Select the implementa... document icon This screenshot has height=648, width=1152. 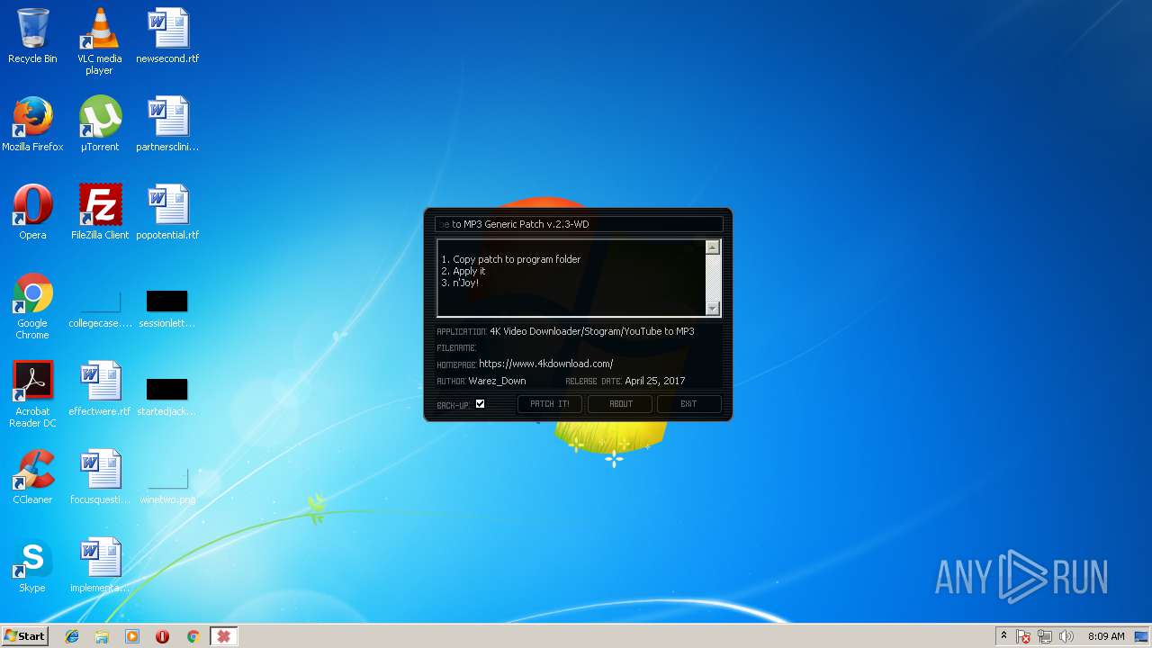(x=100, y=565)
